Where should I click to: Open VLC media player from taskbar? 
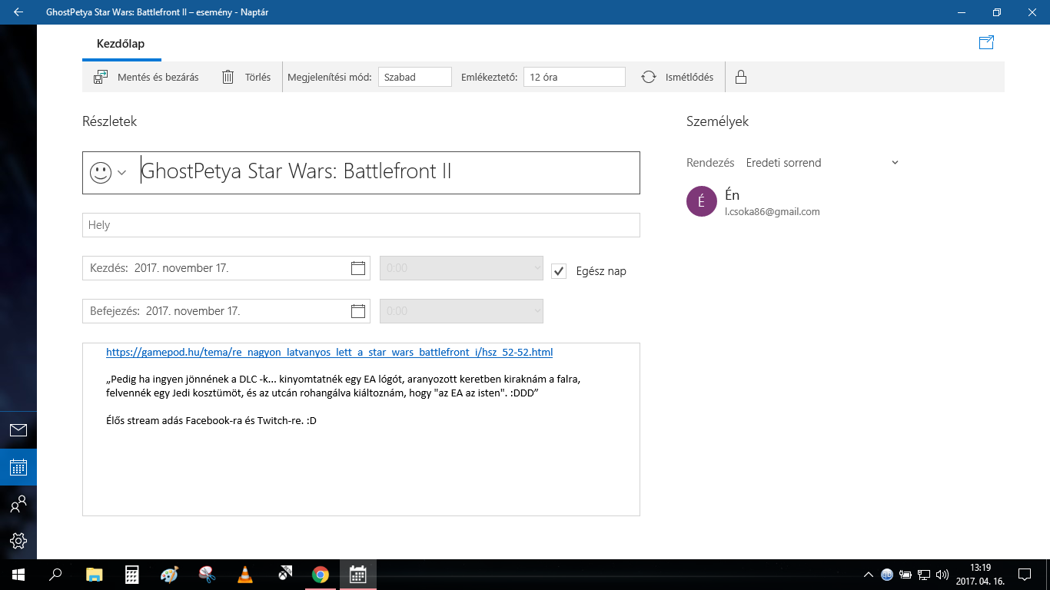244,575
